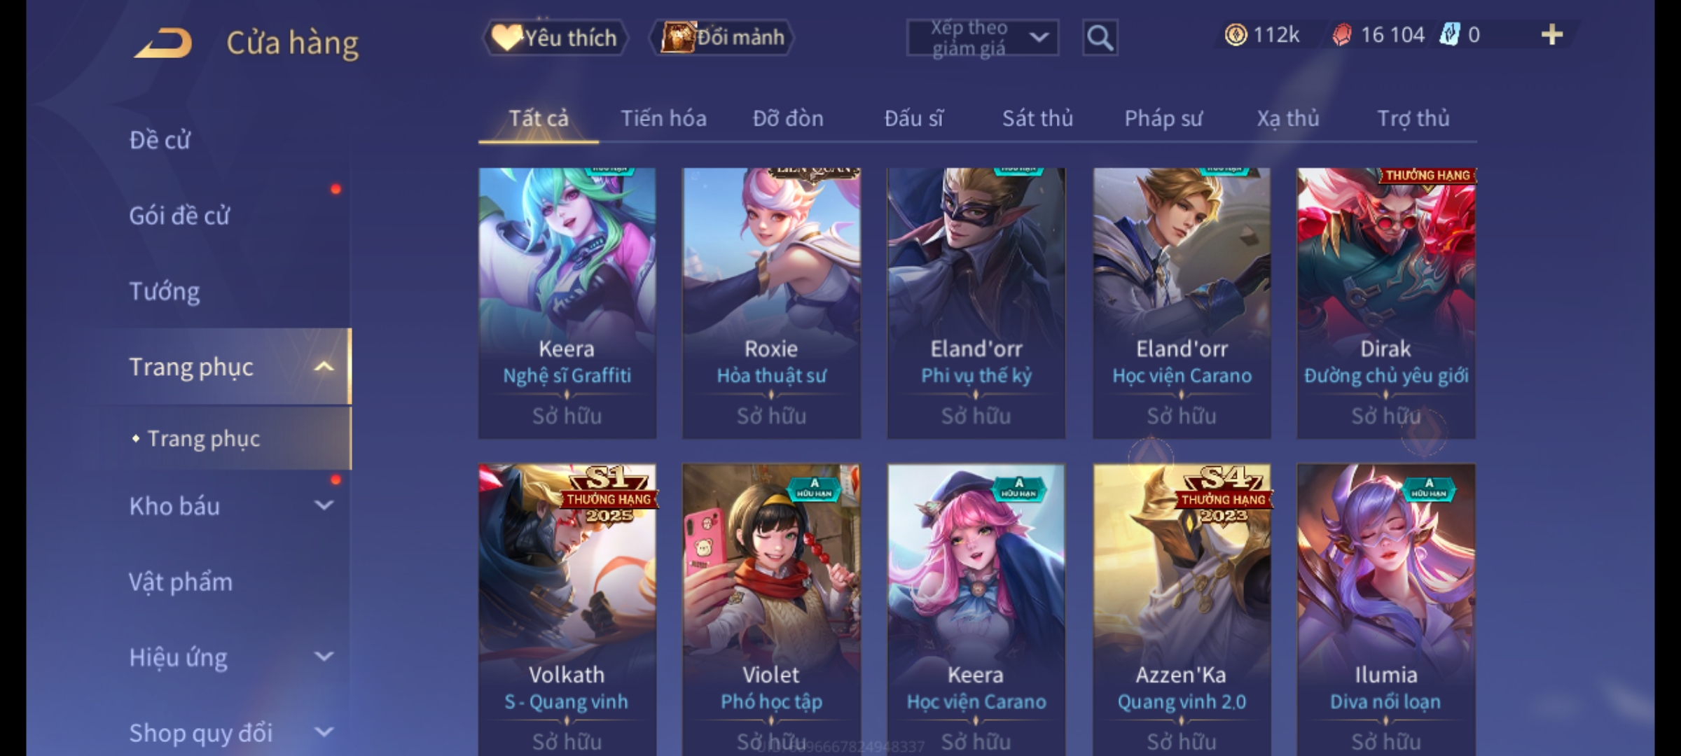Switch to the Pháp sư tab
Image resolution: width=1681 pixels, height=756 pixels.
pos(1163,119)
